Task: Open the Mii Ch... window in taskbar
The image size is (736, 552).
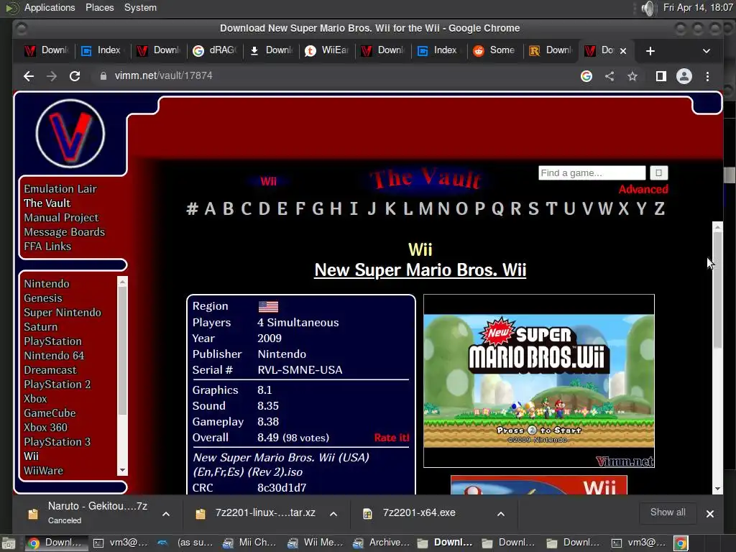Action: [249, 543]
